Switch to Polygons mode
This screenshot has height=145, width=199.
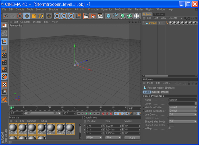click(x=4, y=69)
